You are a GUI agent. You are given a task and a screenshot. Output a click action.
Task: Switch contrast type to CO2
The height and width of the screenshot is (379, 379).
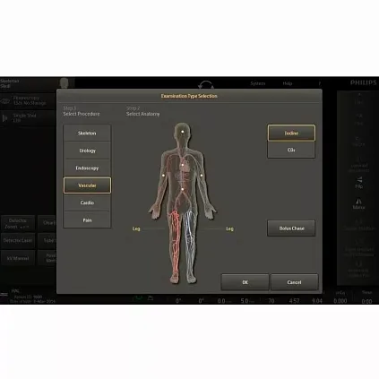point(291,150)
